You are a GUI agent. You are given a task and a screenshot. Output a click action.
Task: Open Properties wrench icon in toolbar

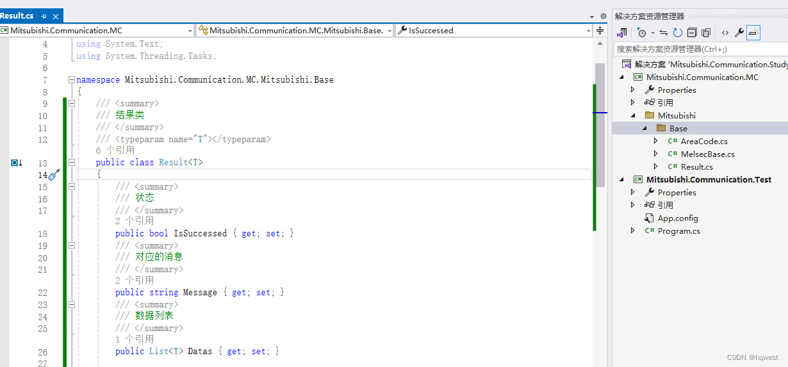click(739, 33)
